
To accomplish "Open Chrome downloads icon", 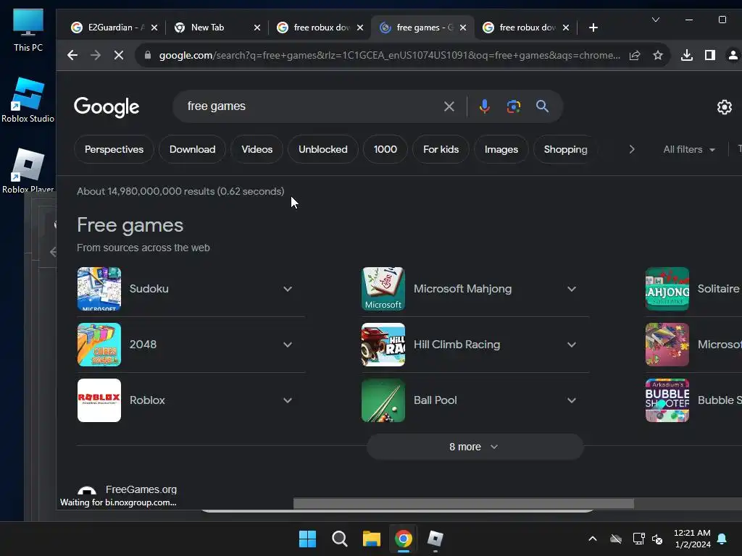I will pos(687,55).
